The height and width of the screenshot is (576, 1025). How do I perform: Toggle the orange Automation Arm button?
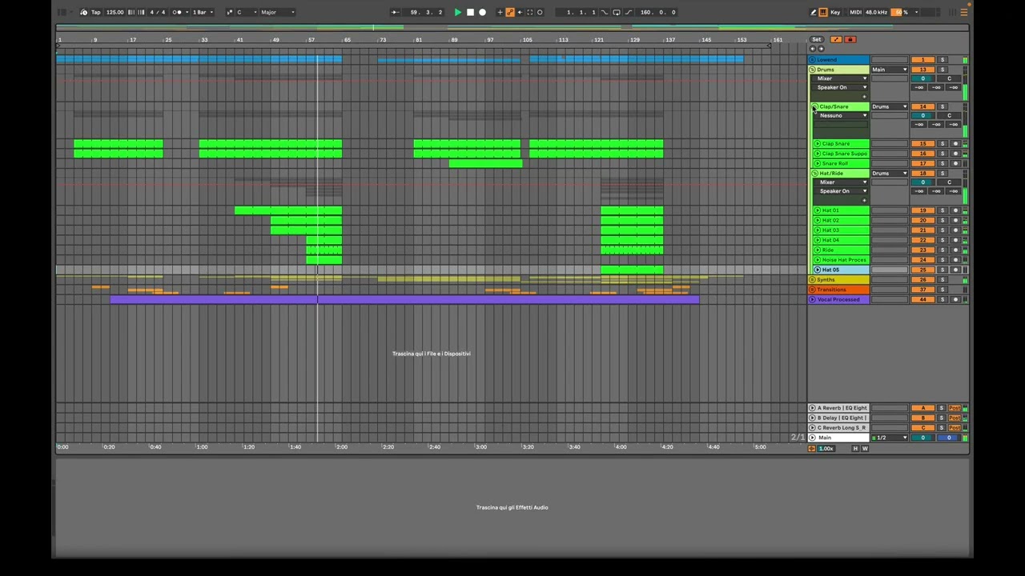click(510, 12)
